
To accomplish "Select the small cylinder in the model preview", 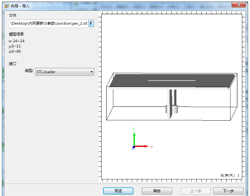I will (172, 109).
